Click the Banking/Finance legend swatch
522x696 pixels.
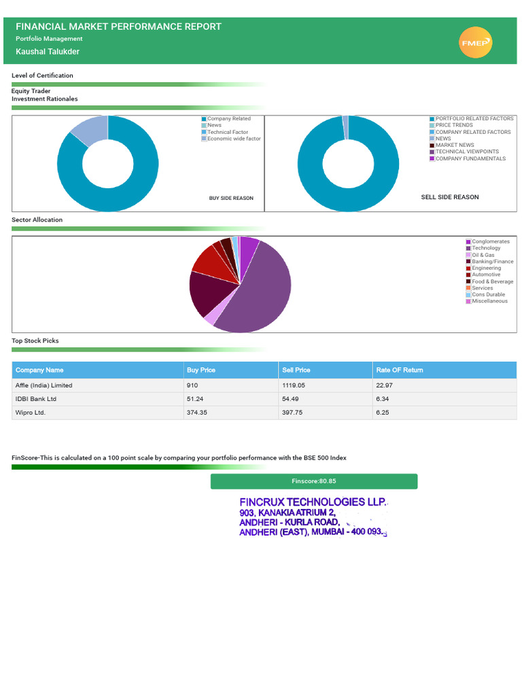tap(468, 262)
